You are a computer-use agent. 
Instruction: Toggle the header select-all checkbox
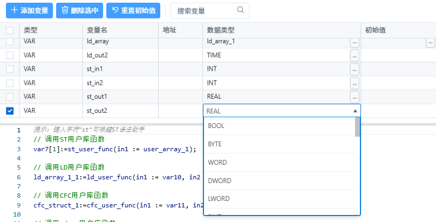pos(10,30)
